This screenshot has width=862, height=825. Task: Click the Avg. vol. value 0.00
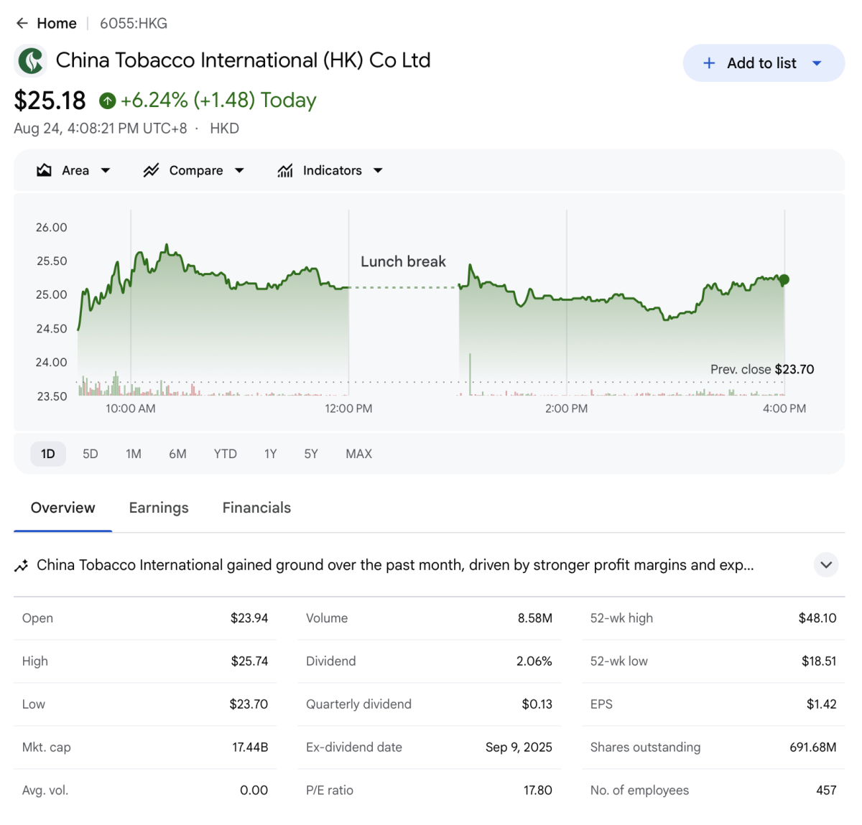[254, 791]
